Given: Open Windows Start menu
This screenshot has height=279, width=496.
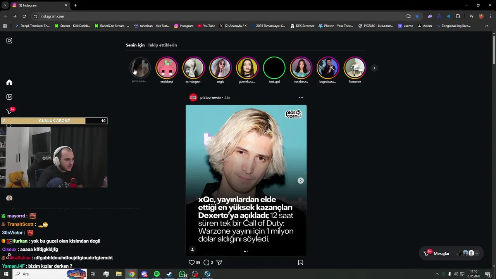Looking at the screenshot, I should [6, 274].
